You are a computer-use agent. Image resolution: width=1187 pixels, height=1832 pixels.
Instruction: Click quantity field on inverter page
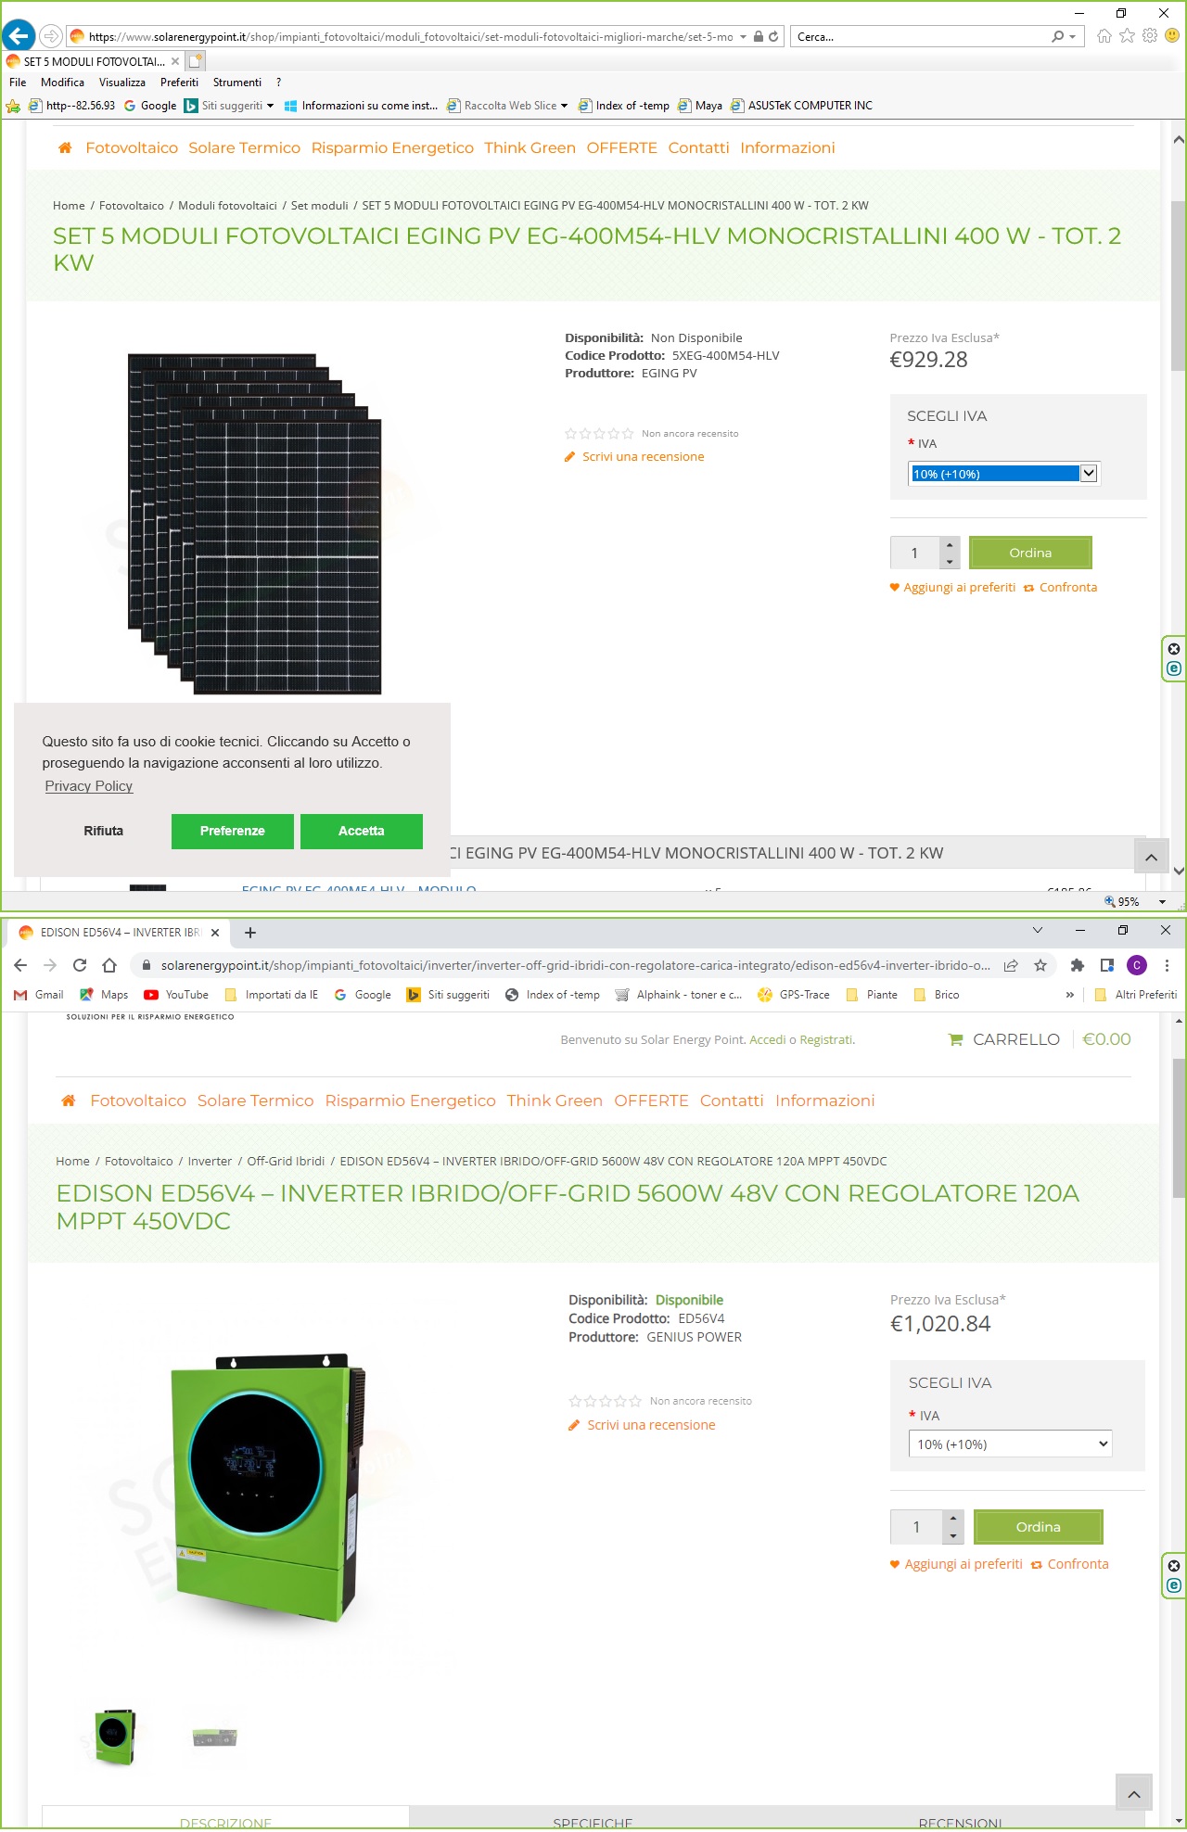(x=916, y=1527)
